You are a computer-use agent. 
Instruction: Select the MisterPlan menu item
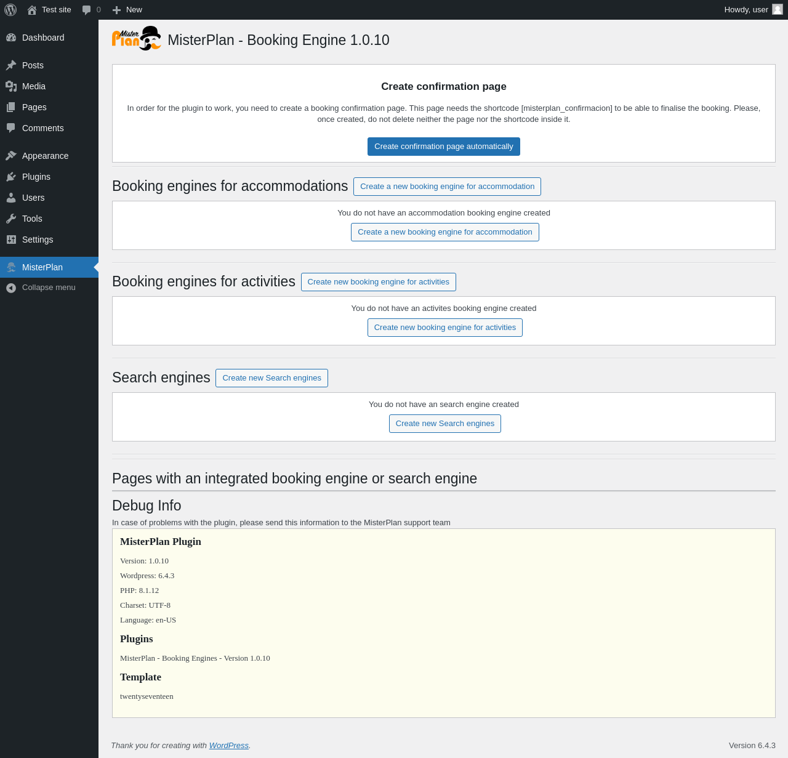42,267
